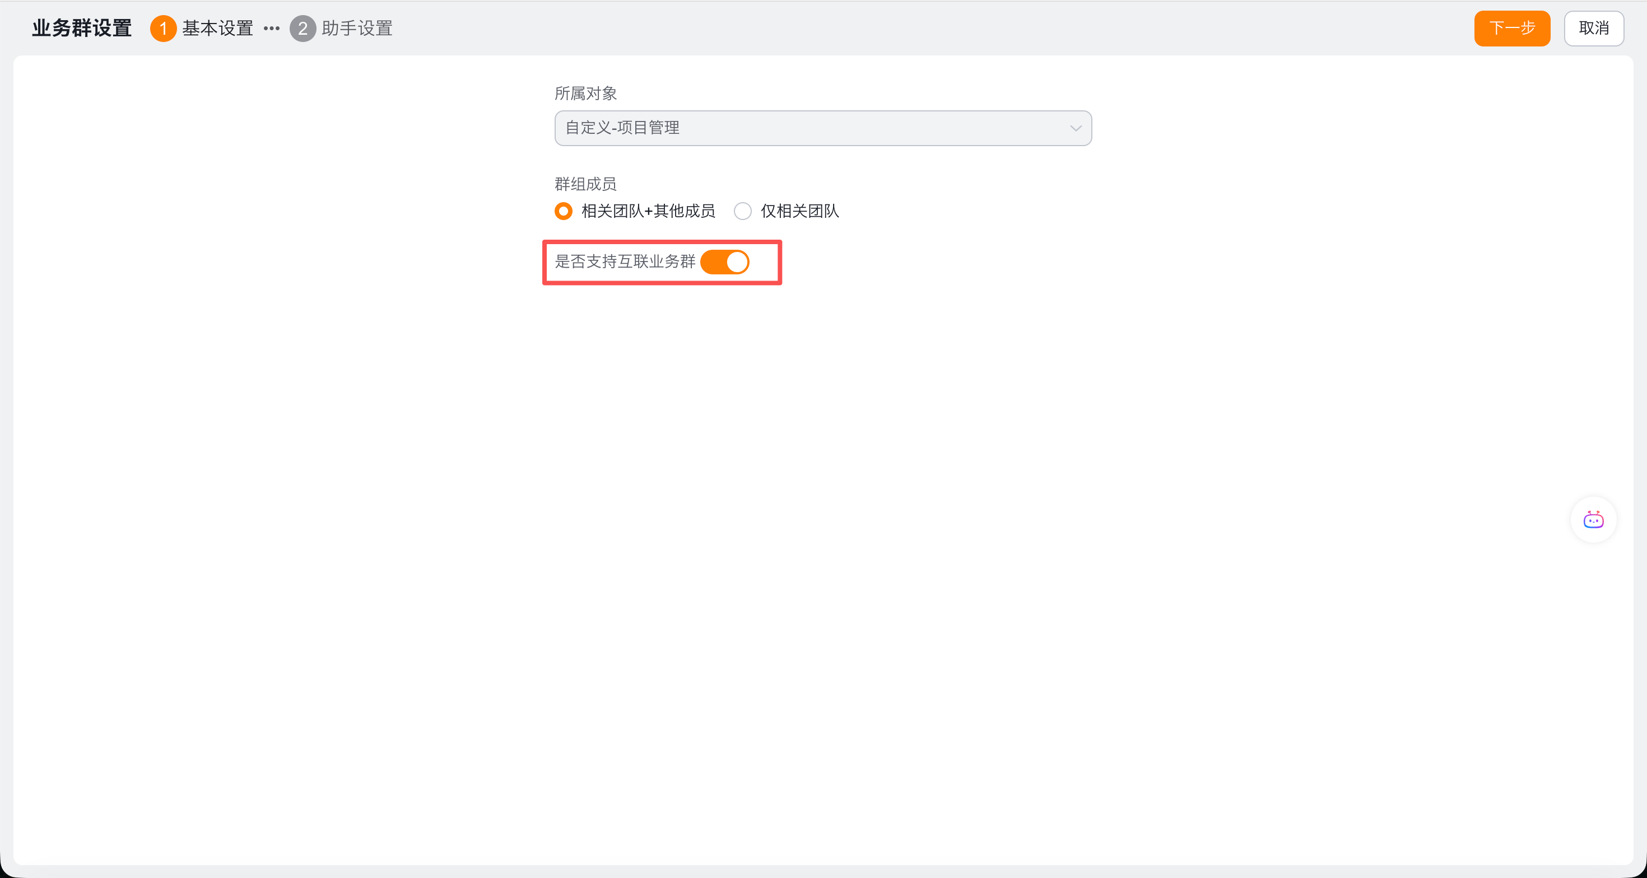Screen dimensions: 1647x878
Task: Open the AI assistant robot icon
Action: (x=1593, y=520)
